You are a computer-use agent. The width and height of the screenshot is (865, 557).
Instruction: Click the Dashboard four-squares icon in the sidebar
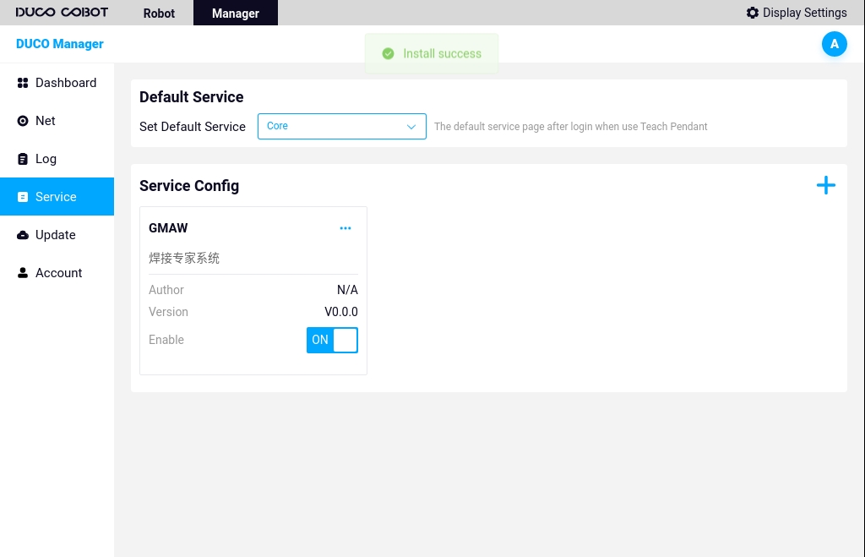(x=23, y=83)
